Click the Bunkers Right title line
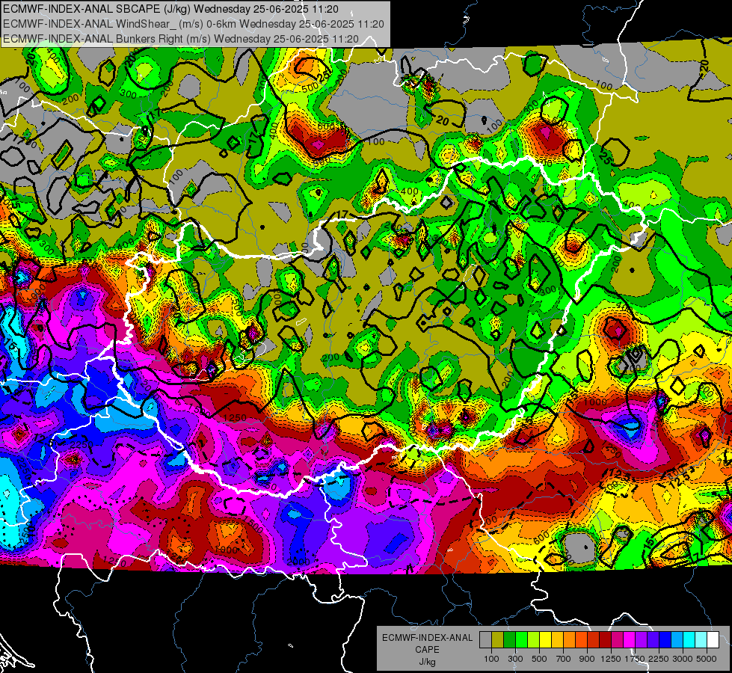The width and height of the screenshot is (732, 673). click(x=181, y=39)
